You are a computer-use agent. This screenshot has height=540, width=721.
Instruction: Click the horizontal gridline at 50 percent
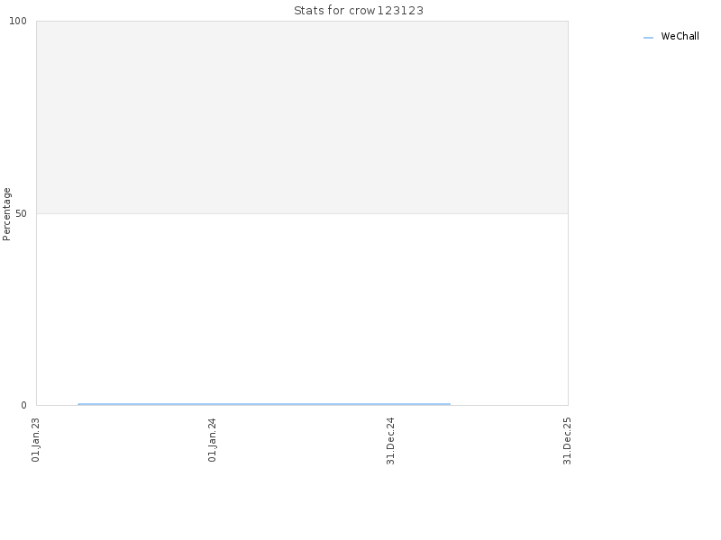(x=302, y=213)
